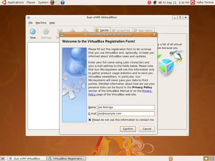Focus the E-mail input field
The height and width of the screenshot is (161, 215).
click(x=126, y=114)
